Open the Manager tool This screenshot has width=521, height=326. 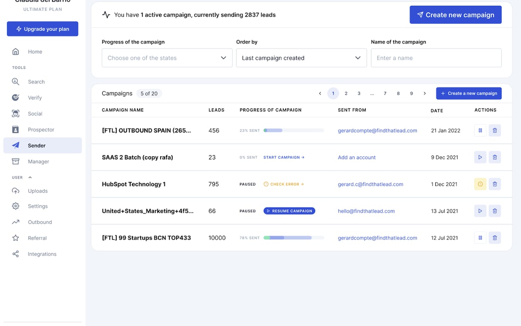[38, 161]
